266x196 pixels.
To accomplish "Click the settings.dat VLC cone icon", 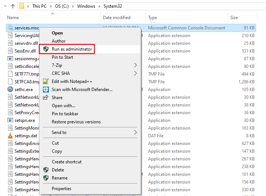I will tap(10, 135).
